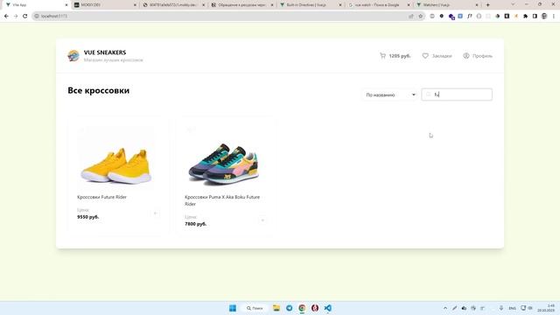Image resolution: width=560 pixels, height=315 pixels.
Task: Focus the sneaker search input field
Action: 457,94
